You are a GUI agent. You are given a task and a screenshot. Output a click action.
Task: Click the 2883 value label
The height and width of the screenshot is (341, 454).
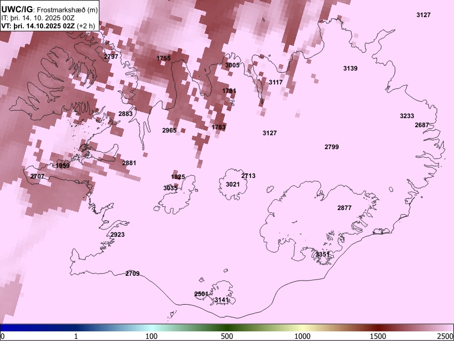[126, 114]
